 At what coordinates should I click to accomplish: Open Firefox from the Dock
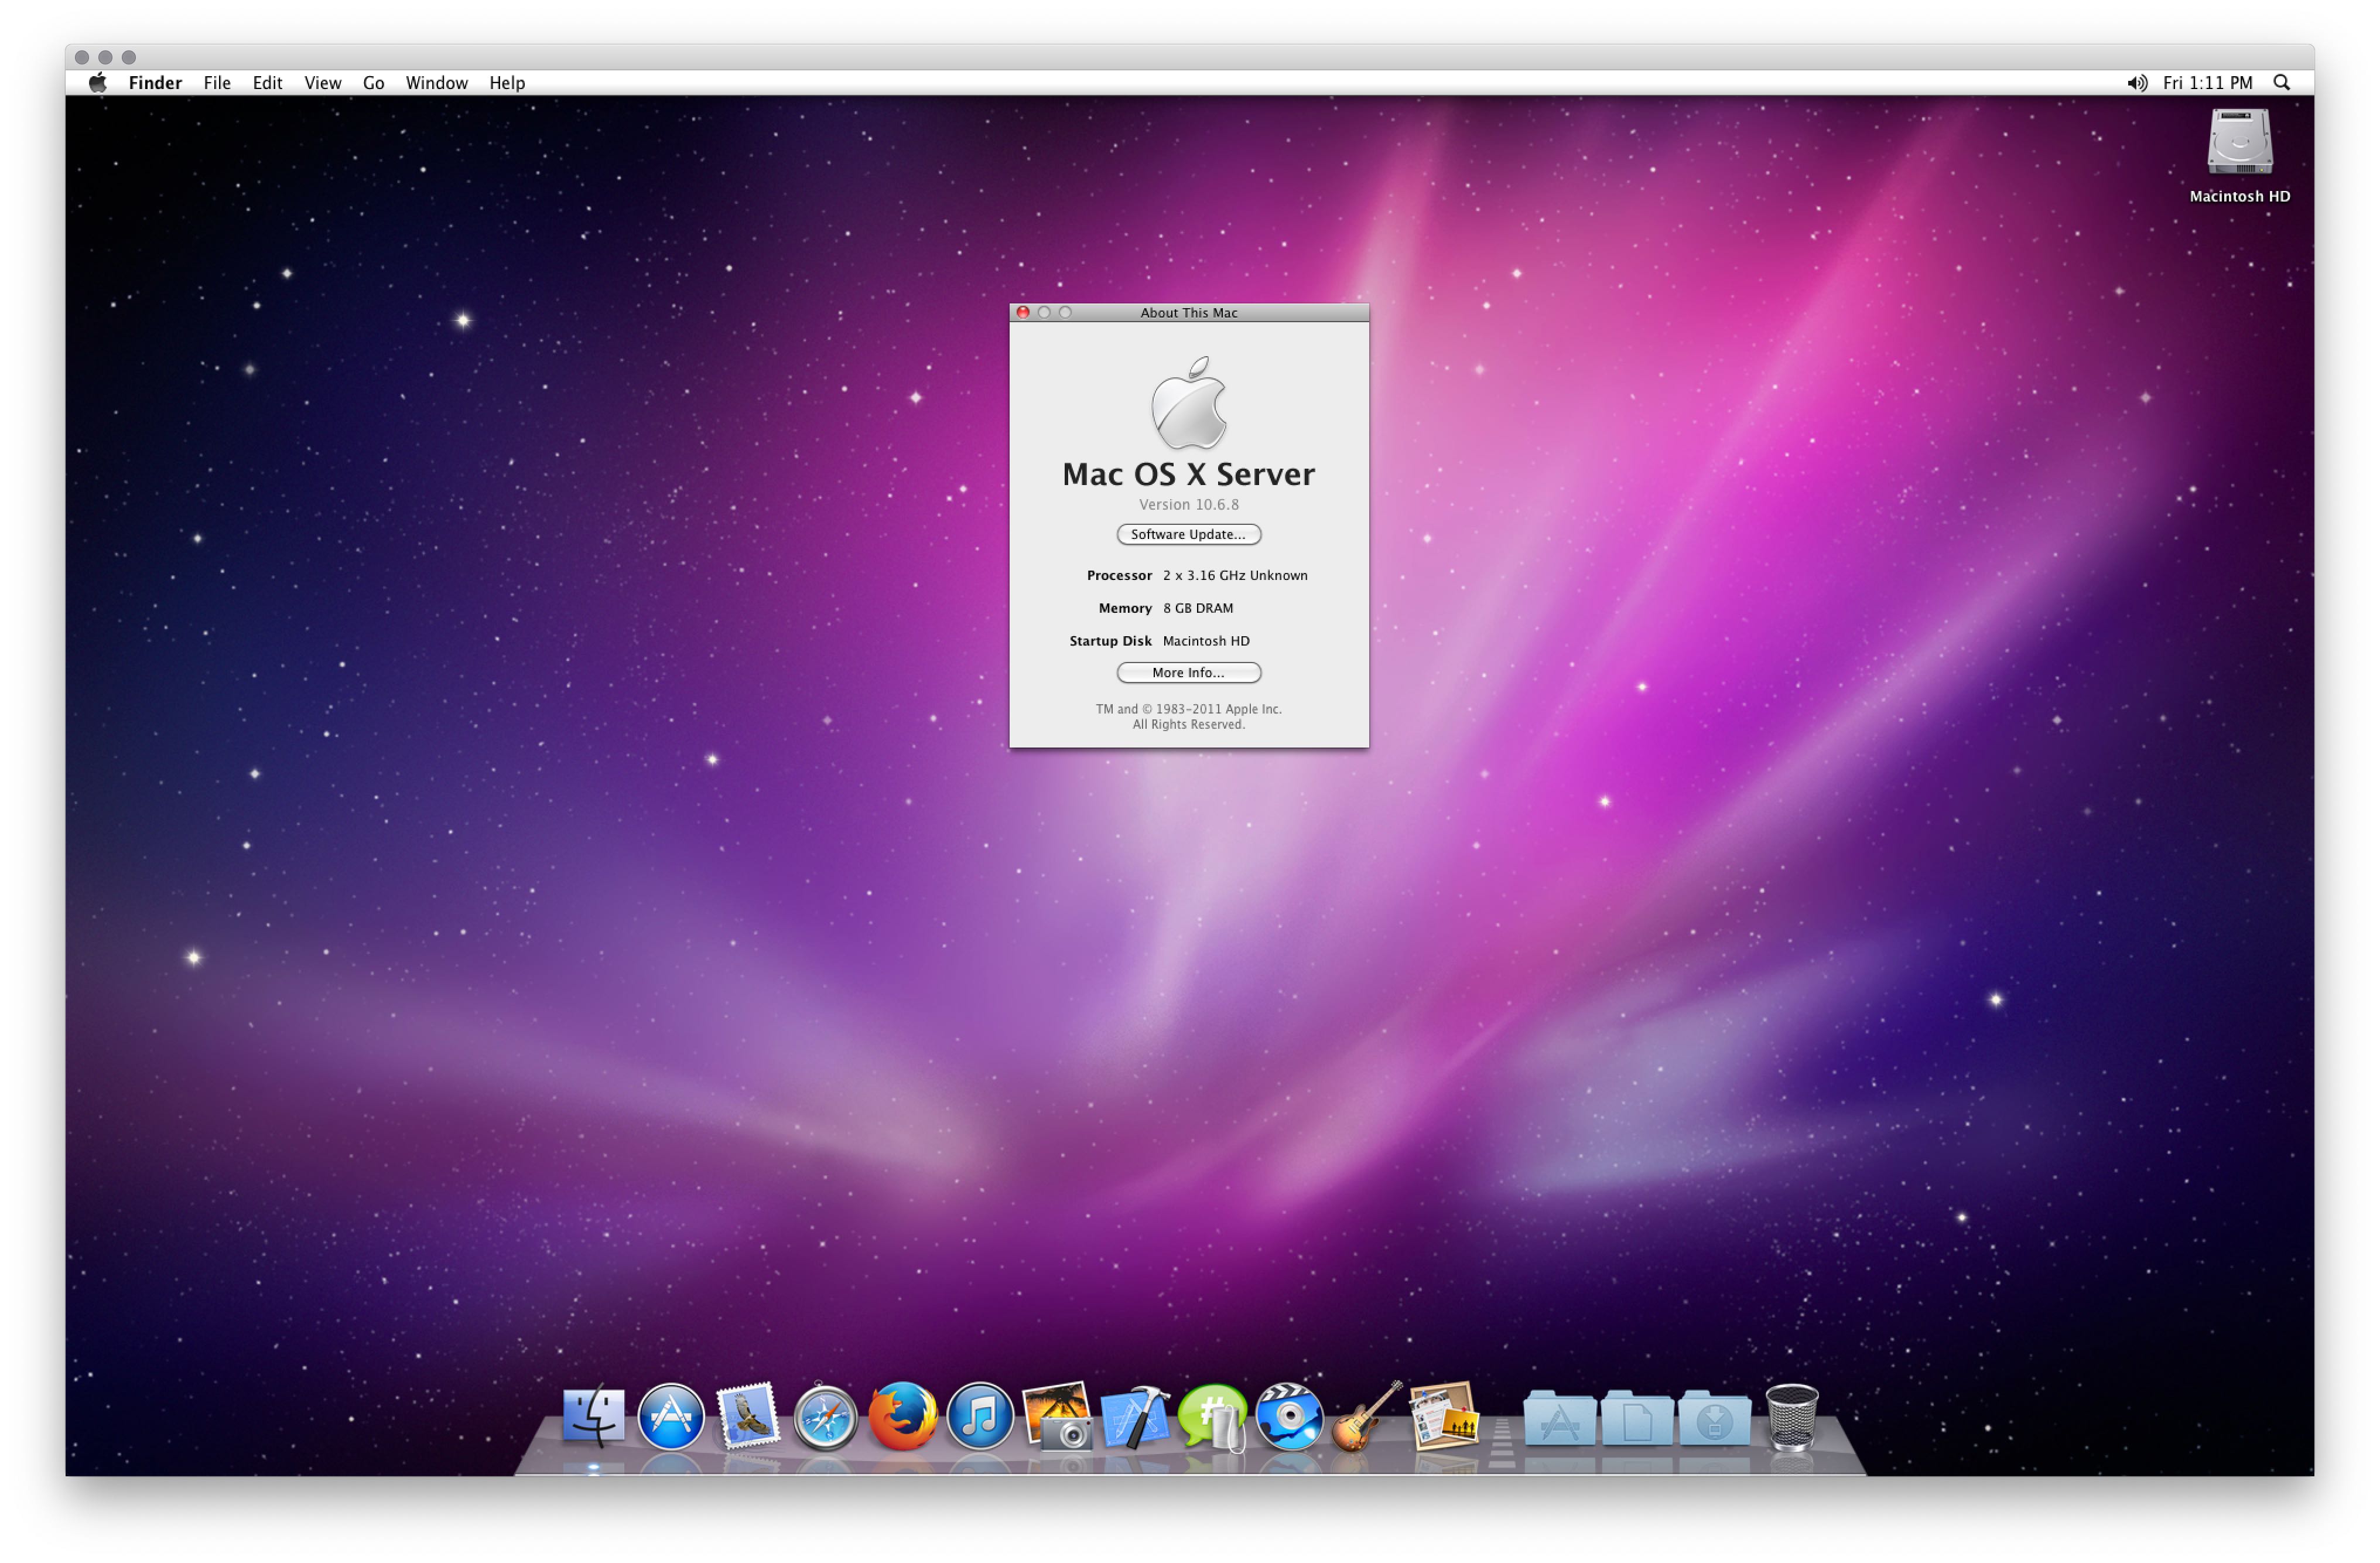click(x=902, y=1417)
